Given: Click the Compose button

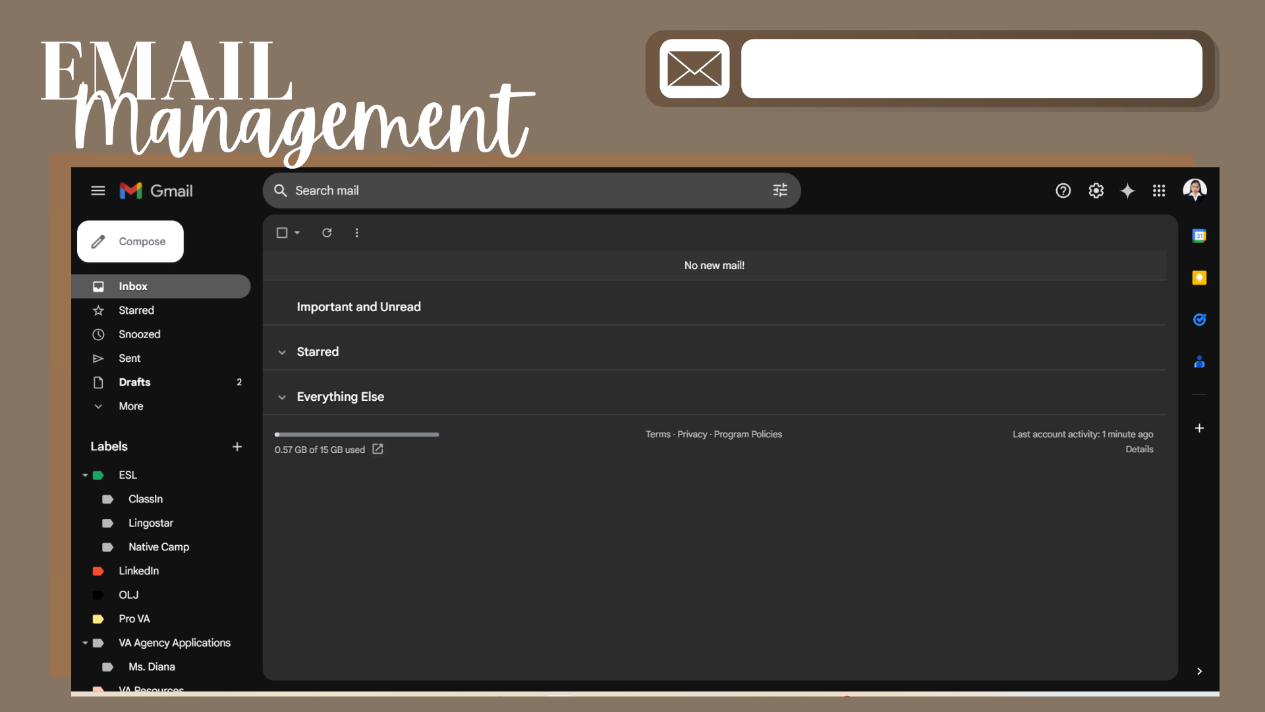Looking at the screenshot, I should click(130, 241).
